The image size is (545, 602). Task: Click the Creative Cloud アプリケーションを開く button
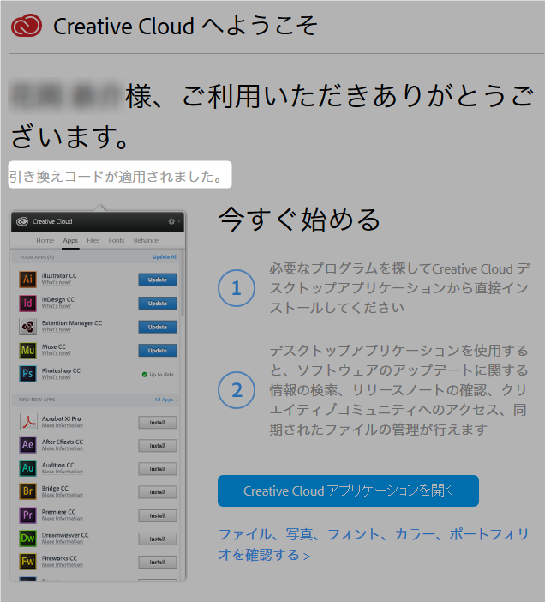click(x=348, y=491)
